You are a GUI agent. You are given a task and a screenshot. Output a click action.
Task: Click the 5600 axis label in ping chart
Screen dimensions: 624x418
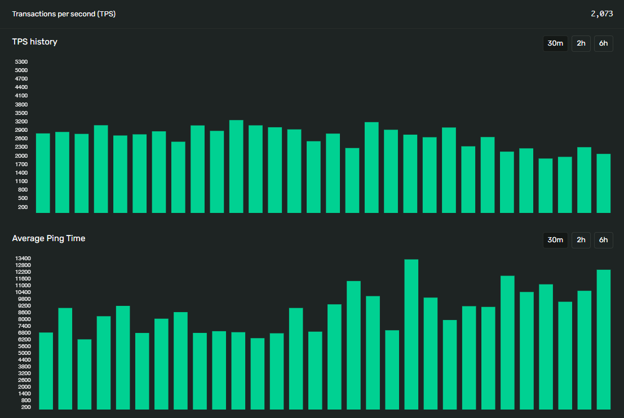click(24, 346)
